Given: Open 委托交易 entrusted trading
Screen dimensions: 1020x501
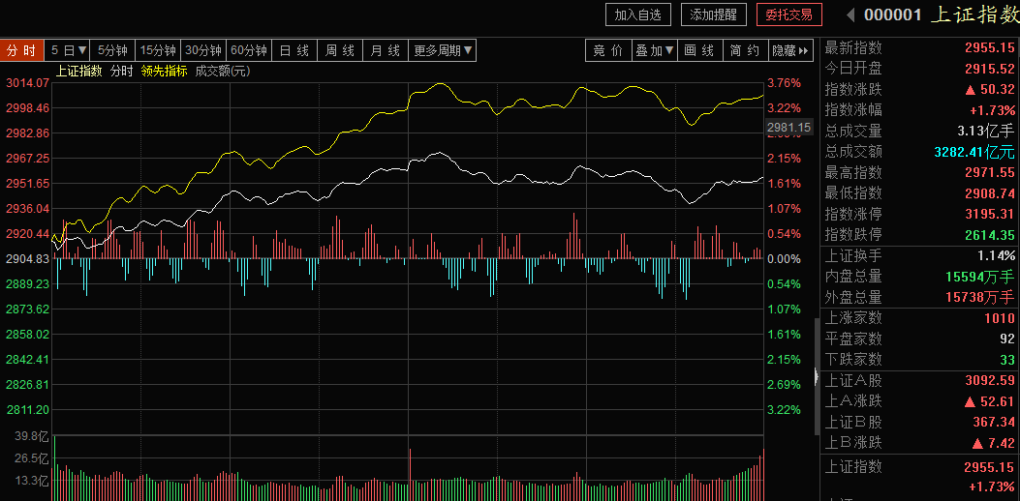Looking at the screenshot, I should (x=789, y=15).
